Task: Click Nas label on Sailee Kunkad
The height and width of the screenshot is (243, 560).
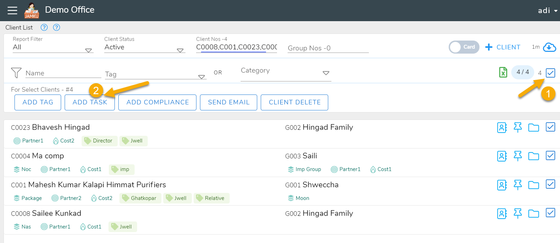Action: (x=22, y=227)
